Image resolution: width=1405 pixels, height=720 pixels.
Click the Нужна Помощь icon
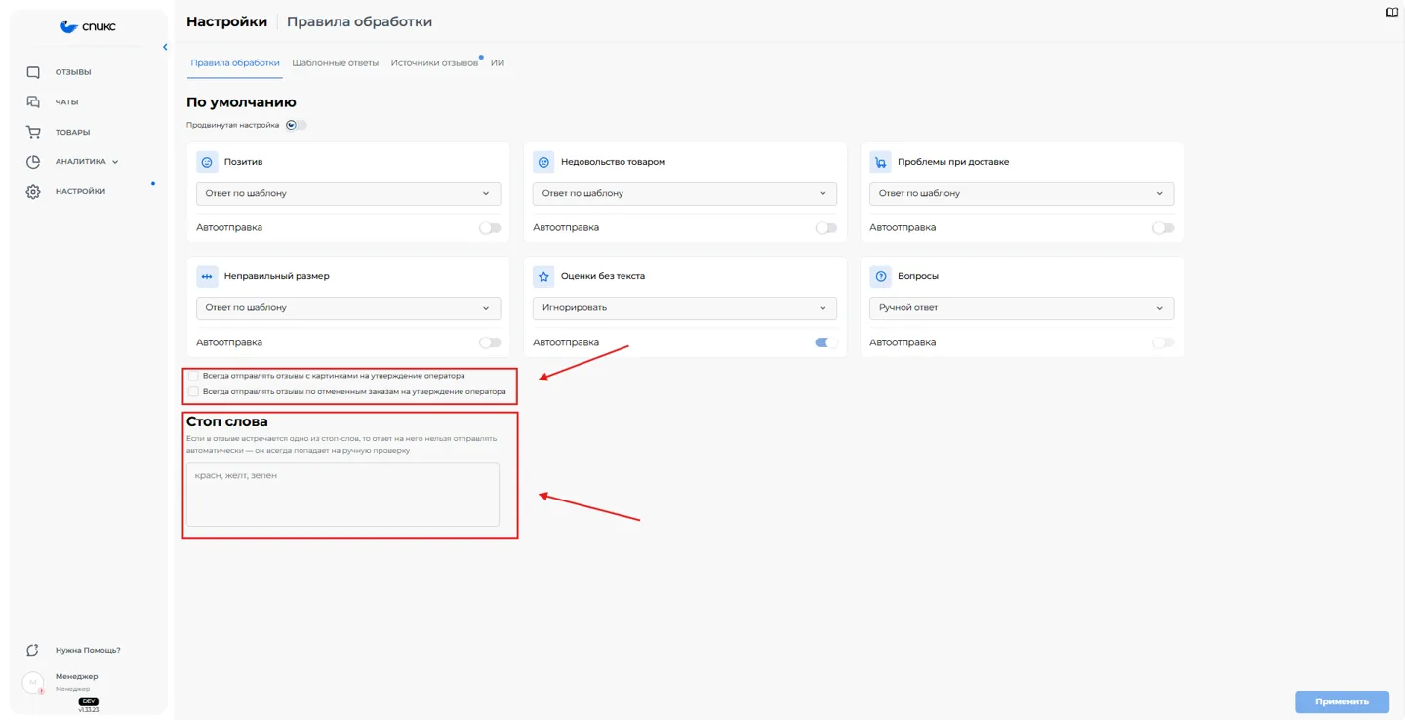(33, 650)
